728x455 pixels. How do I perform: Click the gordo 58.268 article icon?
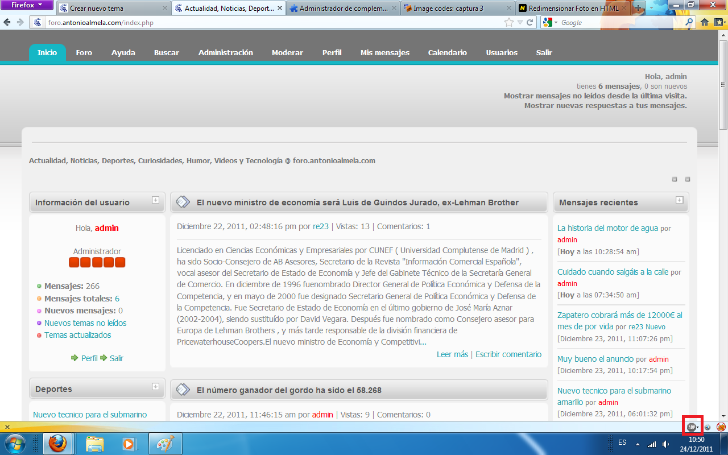point(183,390)
